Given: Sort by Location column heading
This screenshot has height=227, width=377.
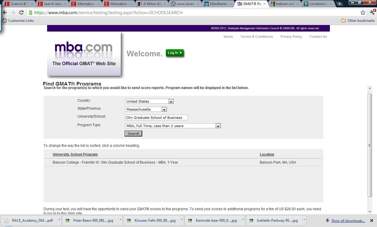Looking at the screenshot, I should (267, 154).
